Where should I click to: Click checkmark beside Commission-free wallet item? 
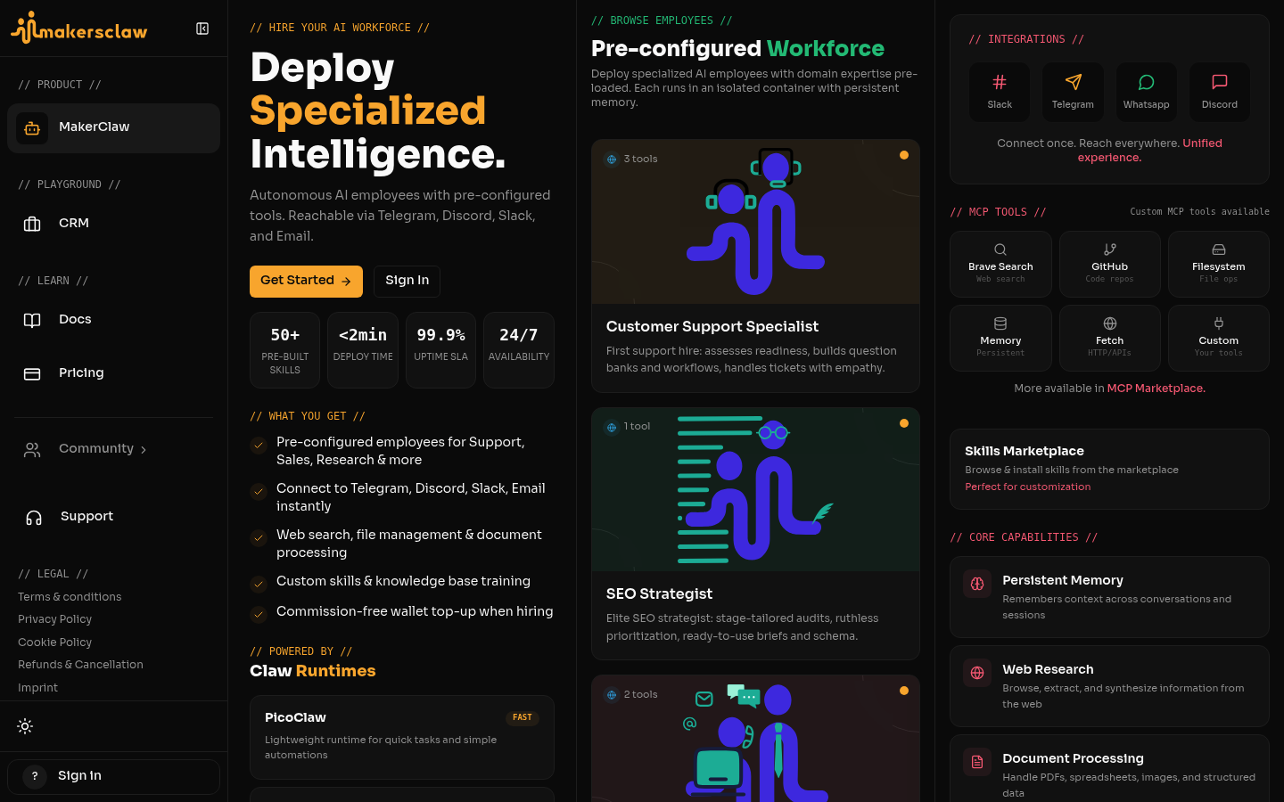click(259, 614)
